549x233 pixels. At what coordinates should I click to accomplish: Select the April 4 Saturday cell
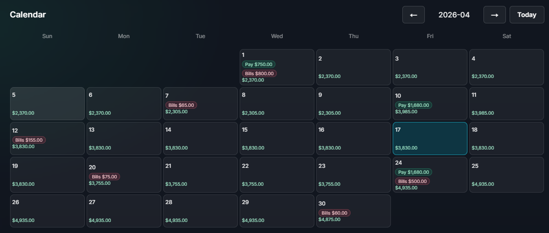tap(506, 67)
